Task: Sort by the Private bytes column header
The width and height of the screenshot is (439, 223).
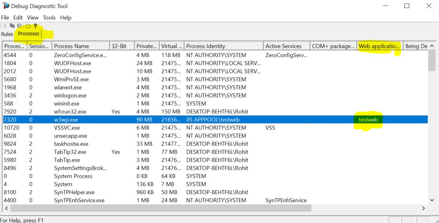Action: [x=147, y=46]
